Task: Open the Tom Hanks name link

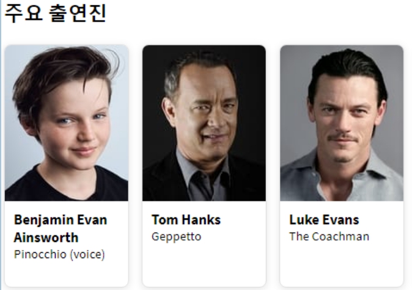Action: click(186, 220)
